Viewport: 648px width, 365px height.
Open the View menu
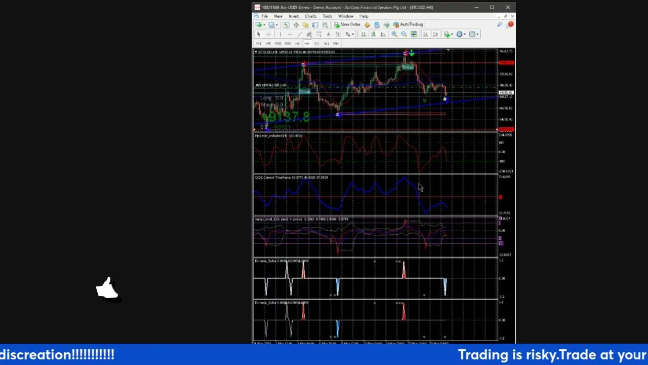278,16
